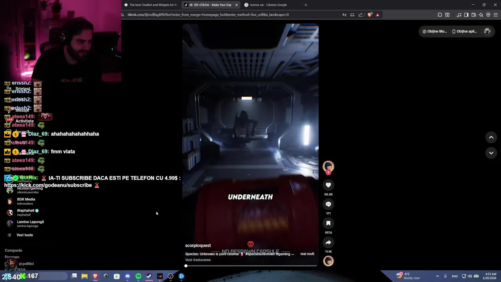
Task: Click the Brave VPN shield icon
Action: (488, 15)
